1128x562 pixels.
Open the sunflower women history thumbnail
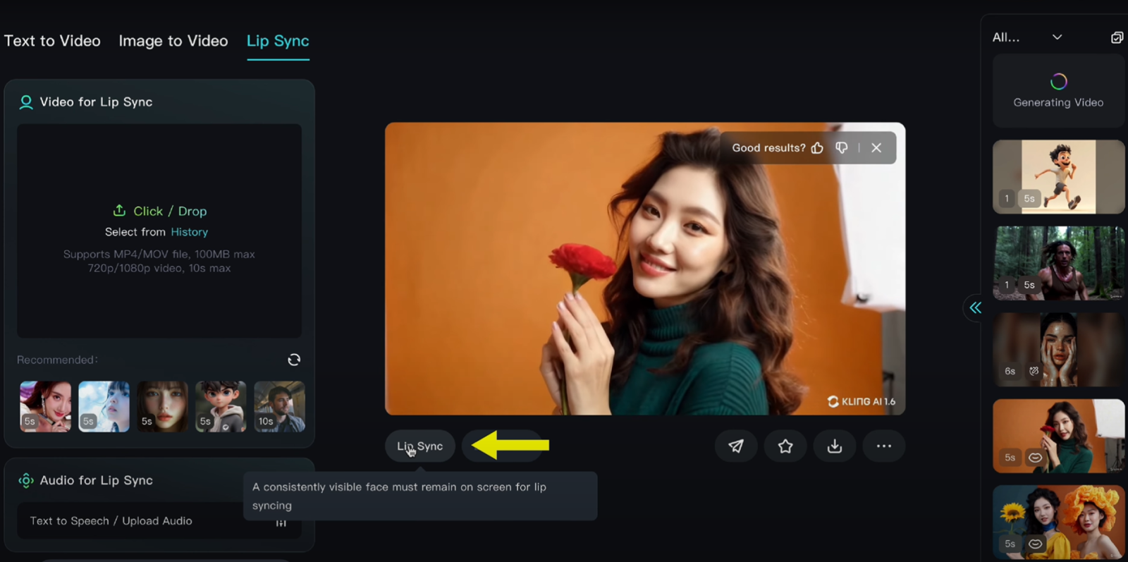point(1058,523)
